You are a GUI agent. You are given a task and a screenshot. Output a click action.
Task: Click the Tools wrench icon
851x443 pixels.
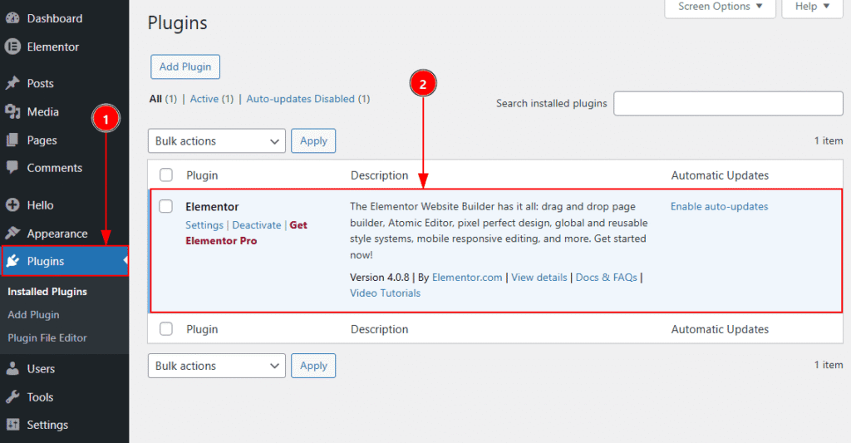12,396
